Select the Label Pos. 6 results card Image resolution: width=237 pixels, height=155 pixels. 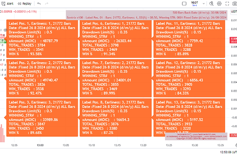click(116, 39)
